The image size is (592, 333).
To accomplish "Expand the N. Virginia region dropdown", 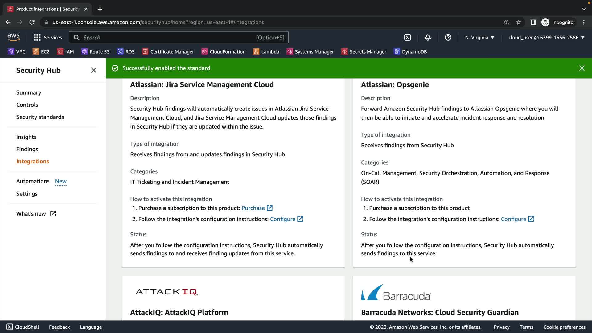I will (479, 37).
